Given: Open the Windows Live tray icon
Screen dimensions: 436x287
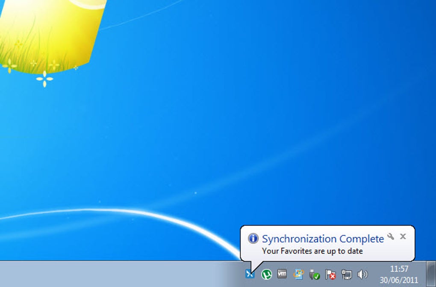Looking at the screenshot, I should 298,274.
